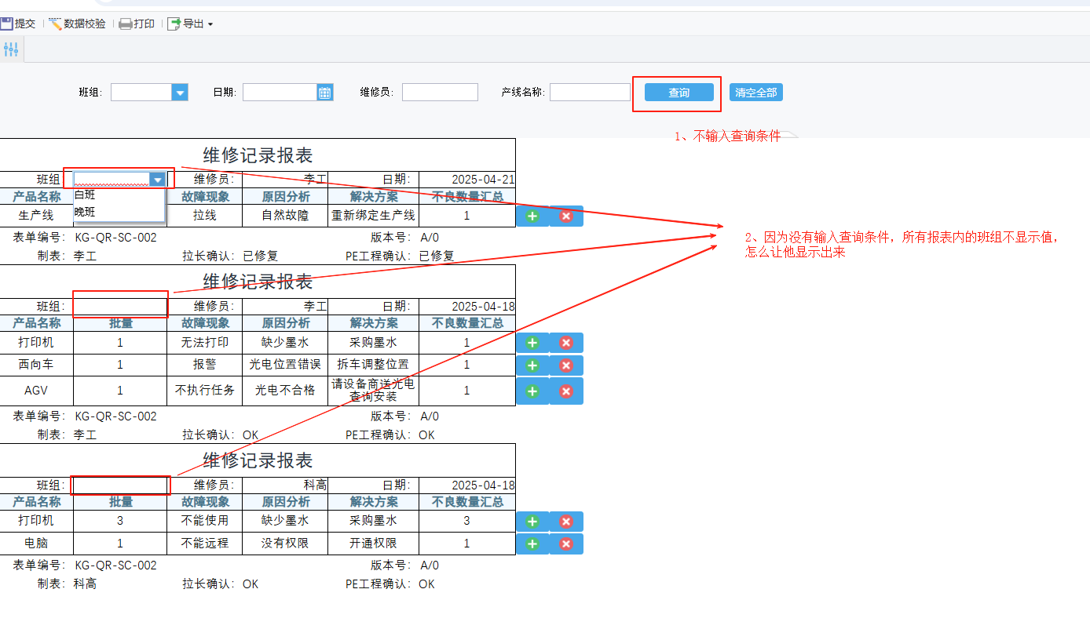Viewport: 1090px width, 640px height.
Task: Collapse the 班组 dropdown arrow in first report
Action: coord(158,180)
